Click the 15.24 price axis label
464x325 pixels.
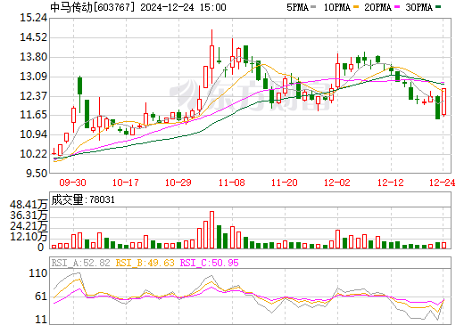pos(34,18)
